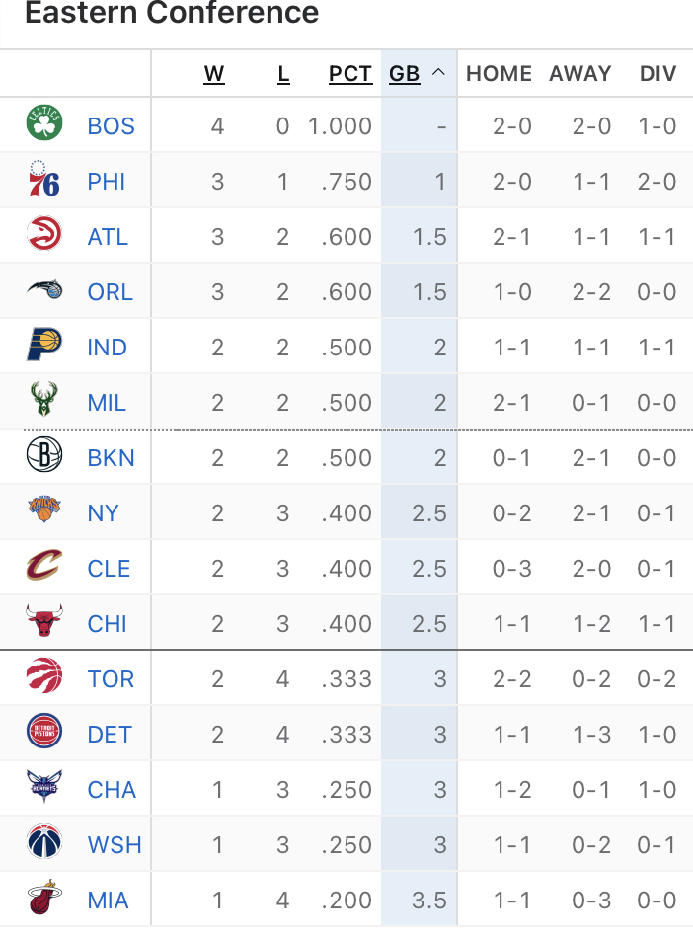The image size is (693, 940).
Task: Open the WSH team link
Action: (x=115, y=845)
